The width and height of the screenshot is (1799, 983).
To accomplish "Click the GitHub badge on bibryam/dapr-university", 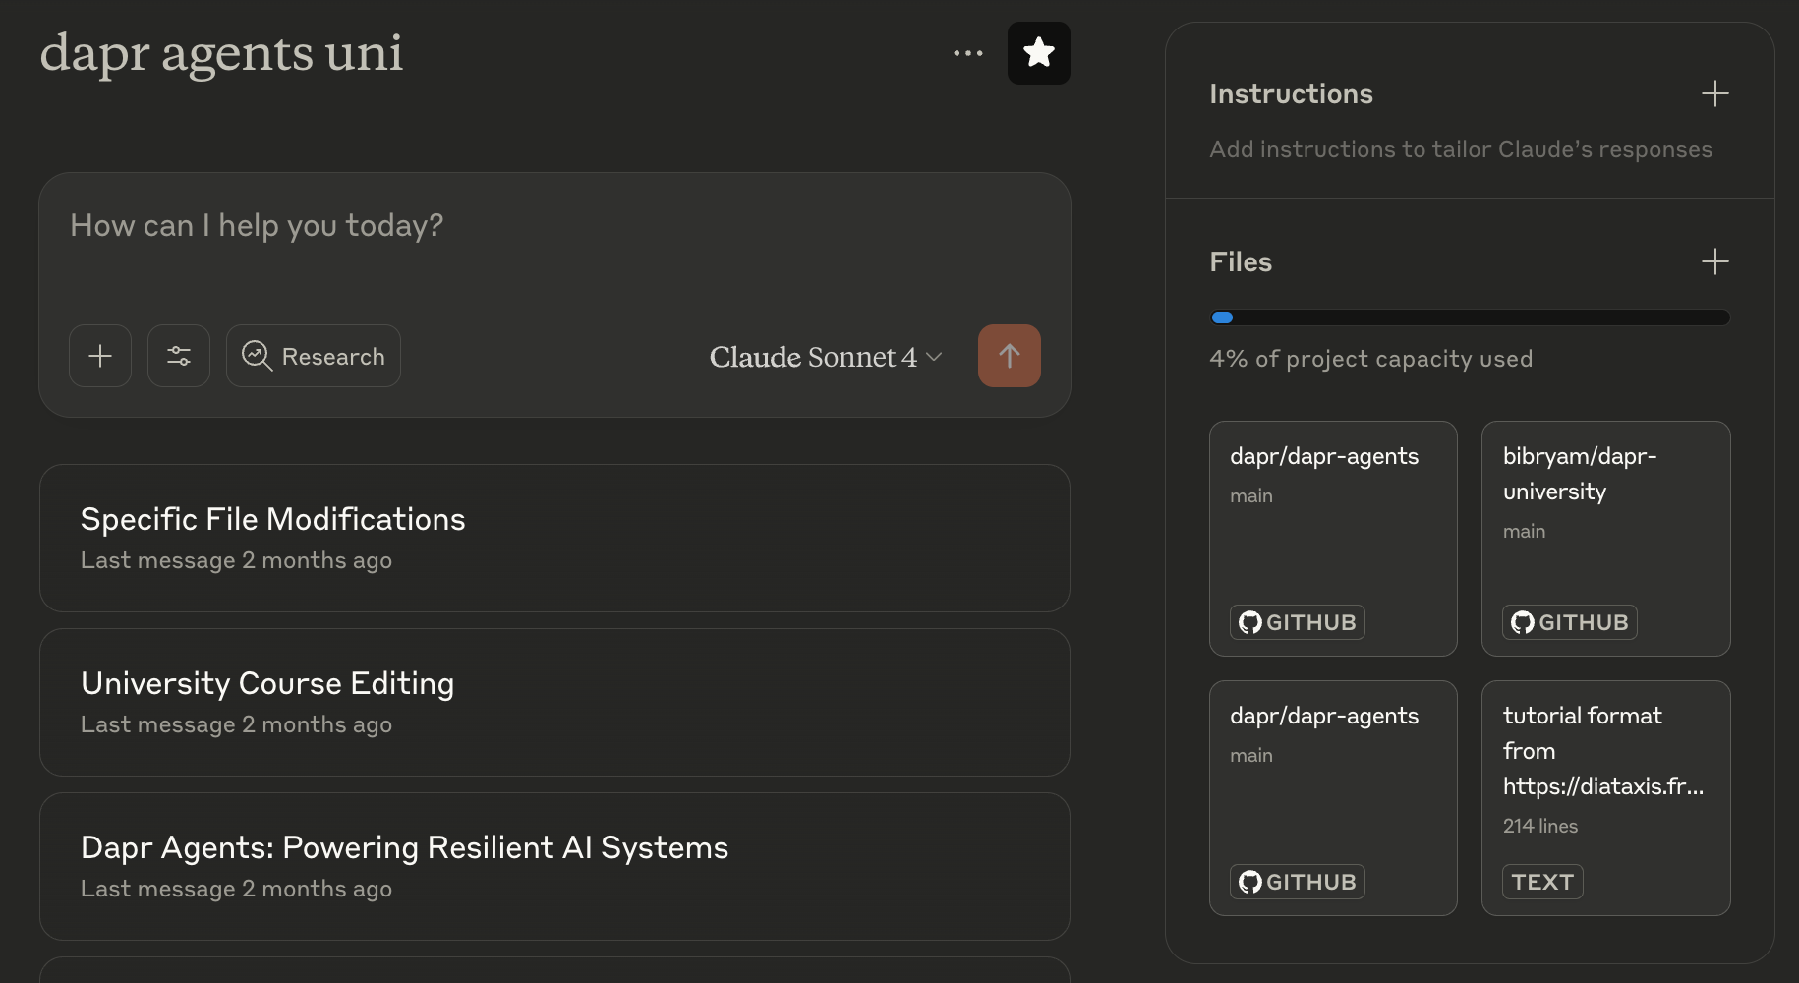I will 1569,622.
